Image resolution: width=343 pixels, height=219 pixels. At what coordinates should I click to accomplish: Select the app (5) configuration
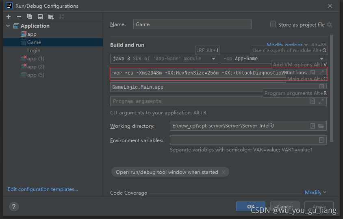click(x=36, y=75)
